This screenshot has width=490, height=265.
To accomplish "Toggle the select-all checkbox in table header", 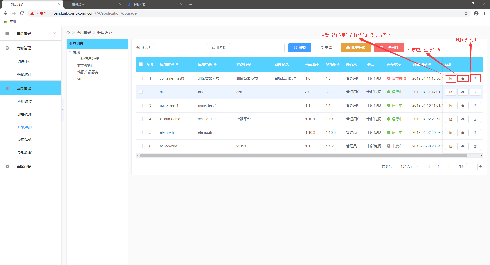I will pyautogui.click(x=141, y=64).
